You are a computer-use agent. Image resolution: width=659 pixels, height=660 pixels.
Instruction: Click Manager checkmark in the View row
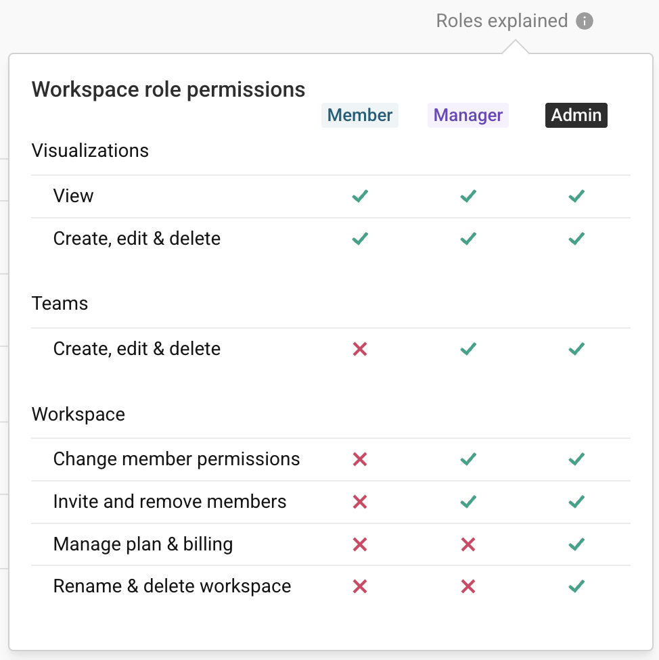[x=468, y=196]
